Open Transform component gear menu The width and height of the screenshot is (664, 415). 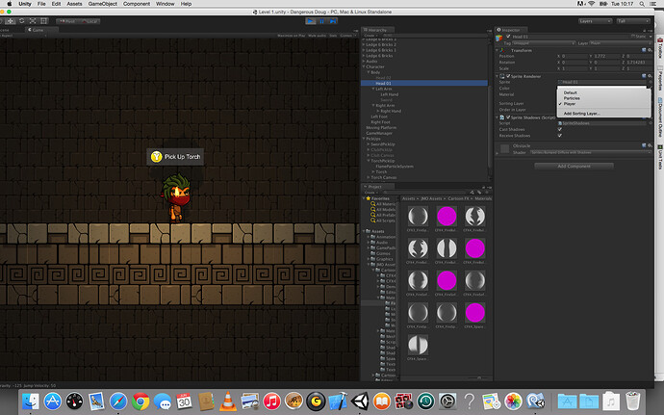(x=650, y=50)
